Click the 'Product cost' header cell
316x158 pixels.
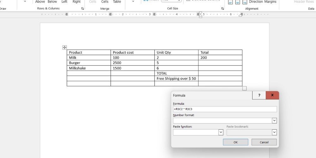(x=133, y=52)
